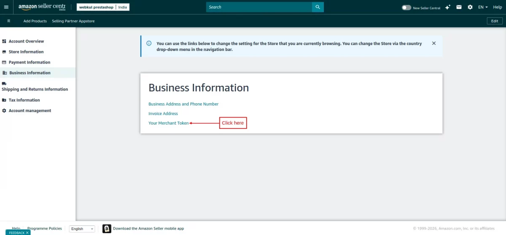Viewport: 506px width, 235px height.
Task: Click the Business Information heading
Action: point(199,88)
